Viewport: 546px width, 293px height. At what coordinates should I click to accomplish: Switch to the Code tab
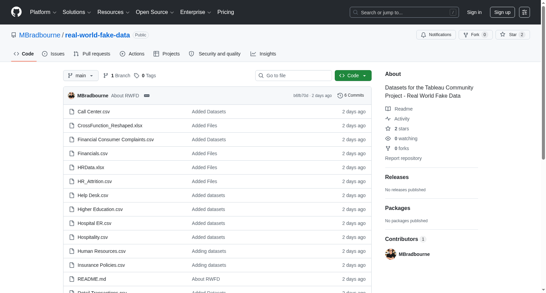pyautogui.click(x=24, y=54)
